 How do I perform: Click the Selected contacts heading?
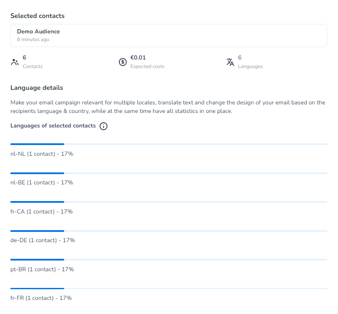[37, 16]
